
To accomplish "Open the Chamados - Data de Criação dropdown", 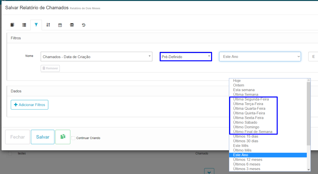I will tap(96, 56).
